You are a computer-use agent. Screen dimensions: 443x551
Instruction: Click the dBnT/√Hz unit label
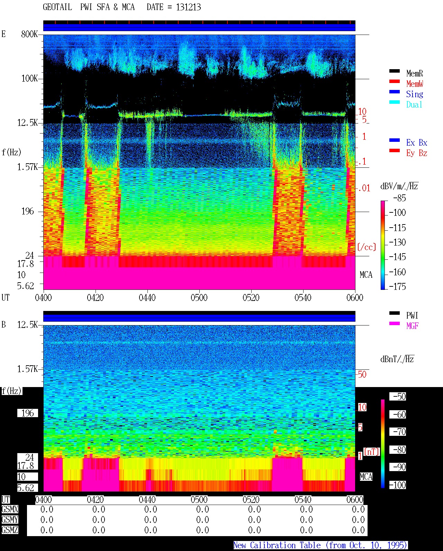coord(397,359)
